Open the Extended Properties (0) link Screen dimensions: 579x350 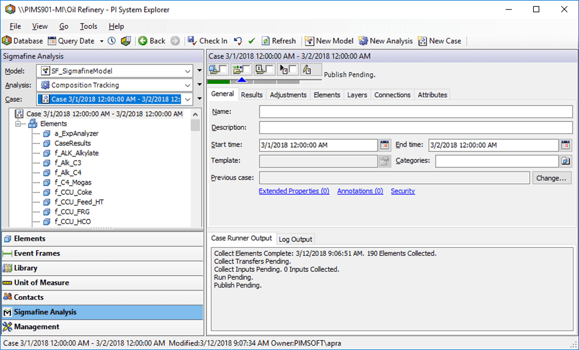tap(294, 191)
